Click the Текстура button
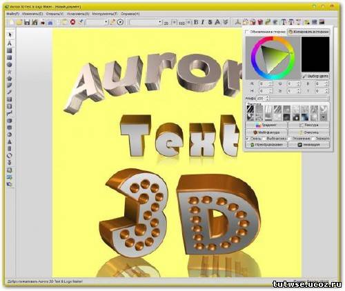The image size is (345, 291). (309, 125)
